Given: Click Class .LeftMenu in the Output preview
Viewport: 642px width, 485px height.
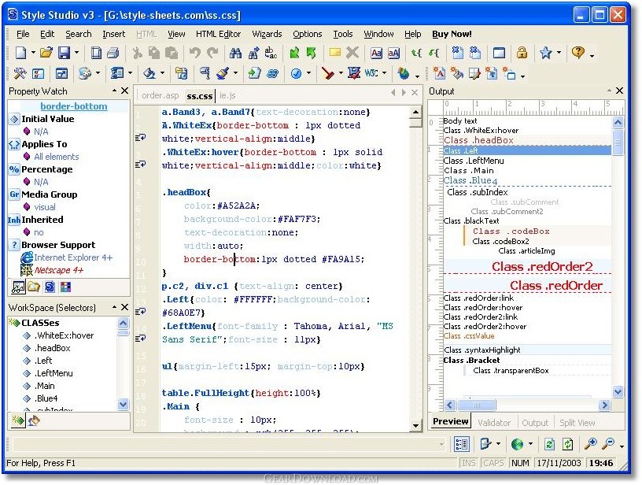Looking at the screenshot, I should point(474,161).
